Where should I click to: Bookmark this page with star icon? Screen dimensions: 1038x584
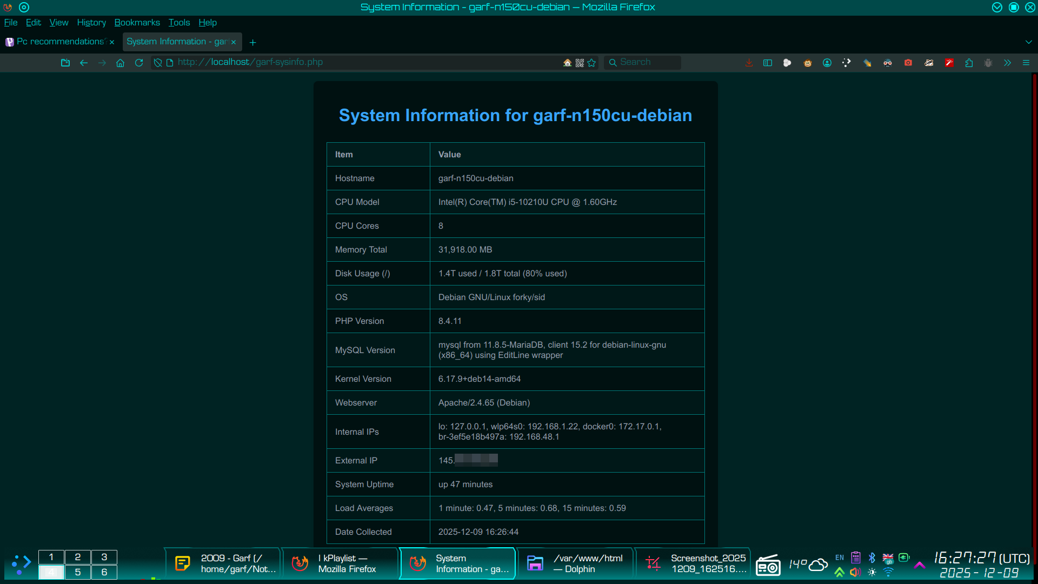[x=591, y=63]
